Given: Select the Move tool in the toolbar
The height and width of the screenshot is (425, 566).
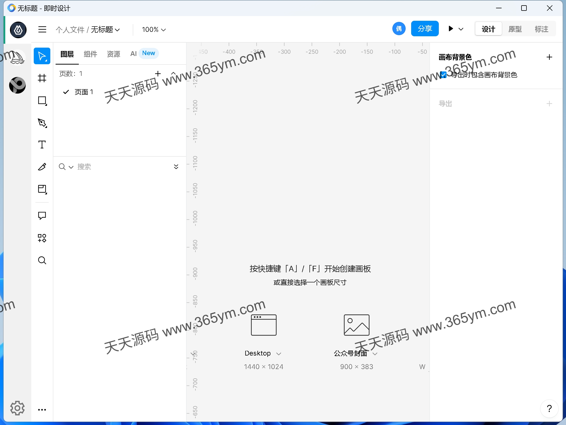Looking at the screenshot, I should 42,56.
